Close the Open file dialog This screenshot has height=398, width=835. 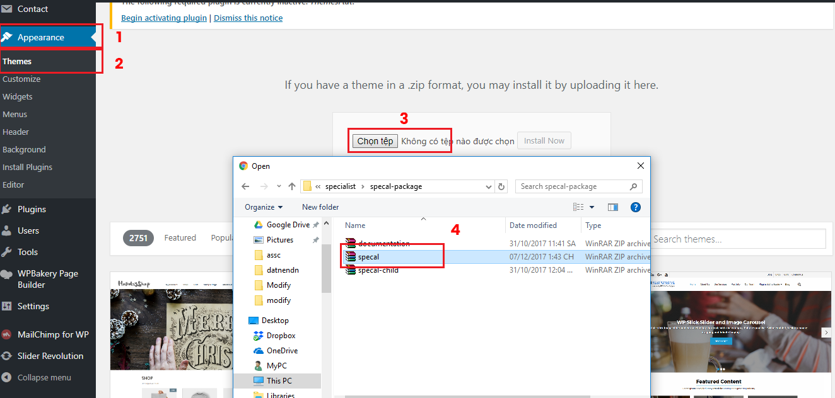(x=640, y=166)
